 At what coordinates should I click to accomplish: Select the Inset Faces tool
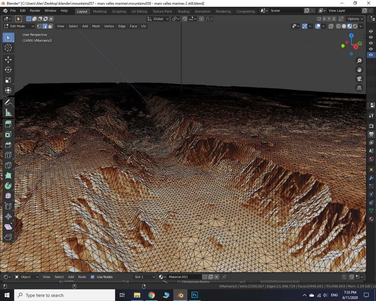pyautogui.click(x=8, y=134)
